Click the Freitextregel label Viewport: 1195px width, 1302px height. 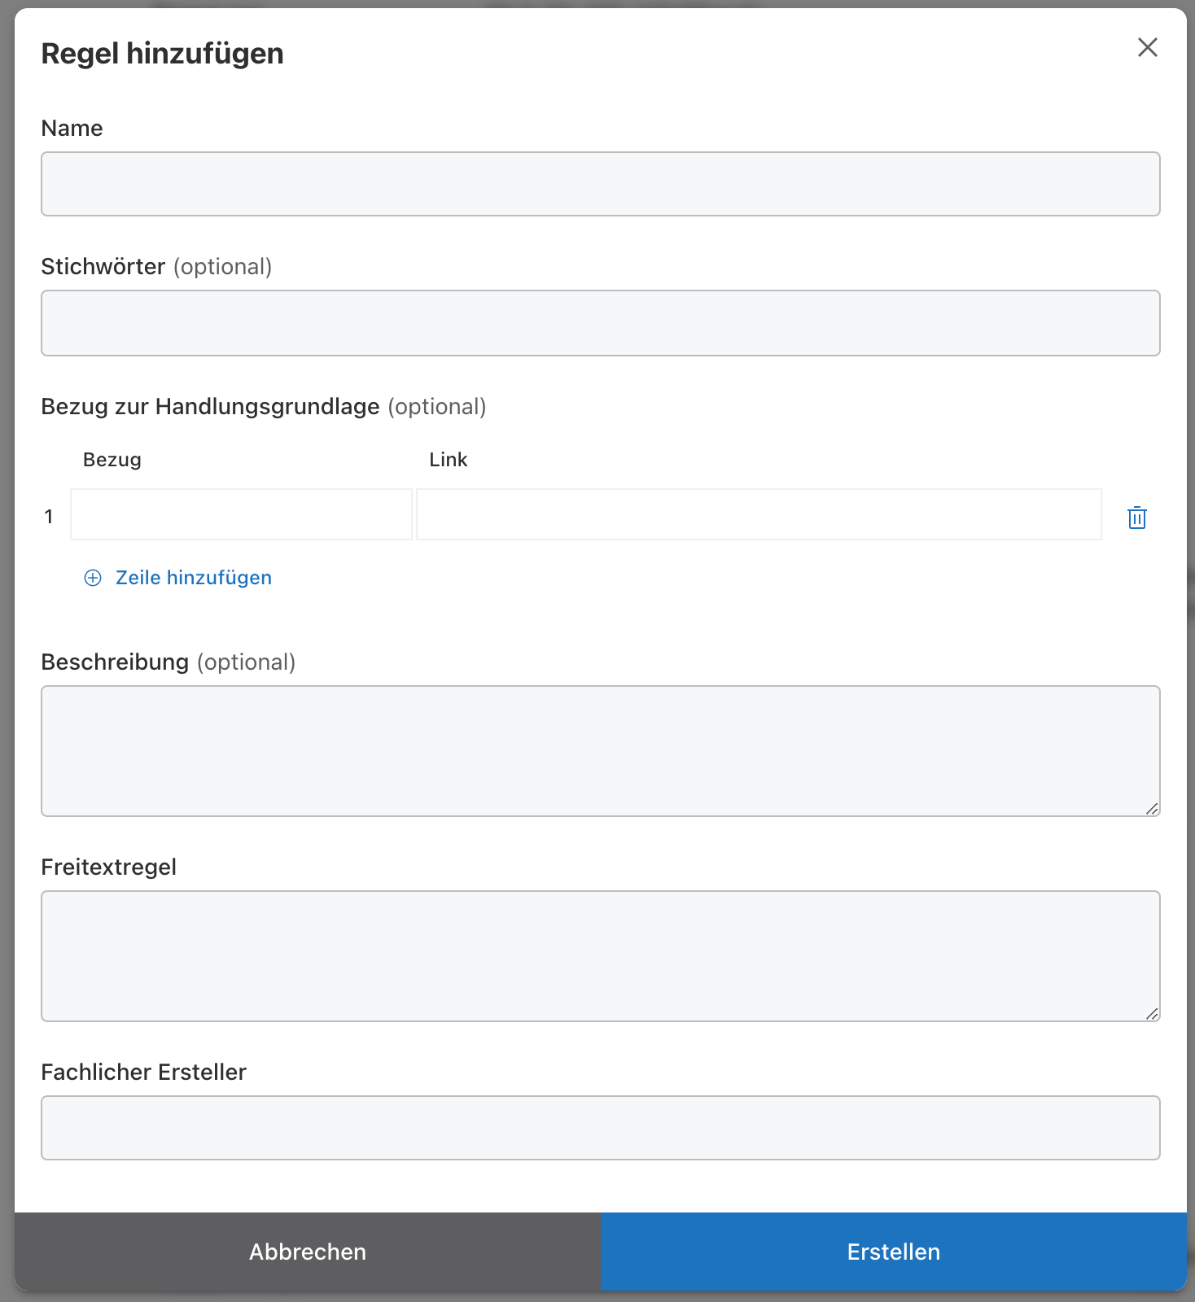point(108,867)
